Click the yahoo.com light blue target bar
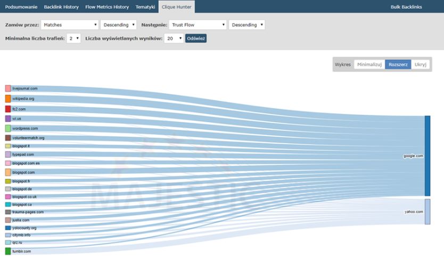Screen dimensions: 444x258 pyautogui.click(x=427, y=211)
